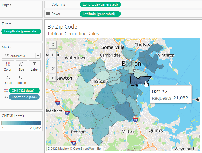Click the Newton map label
The width and height of the screenshot is (202, 153).
pyautogui.click(x=64, y=78)
